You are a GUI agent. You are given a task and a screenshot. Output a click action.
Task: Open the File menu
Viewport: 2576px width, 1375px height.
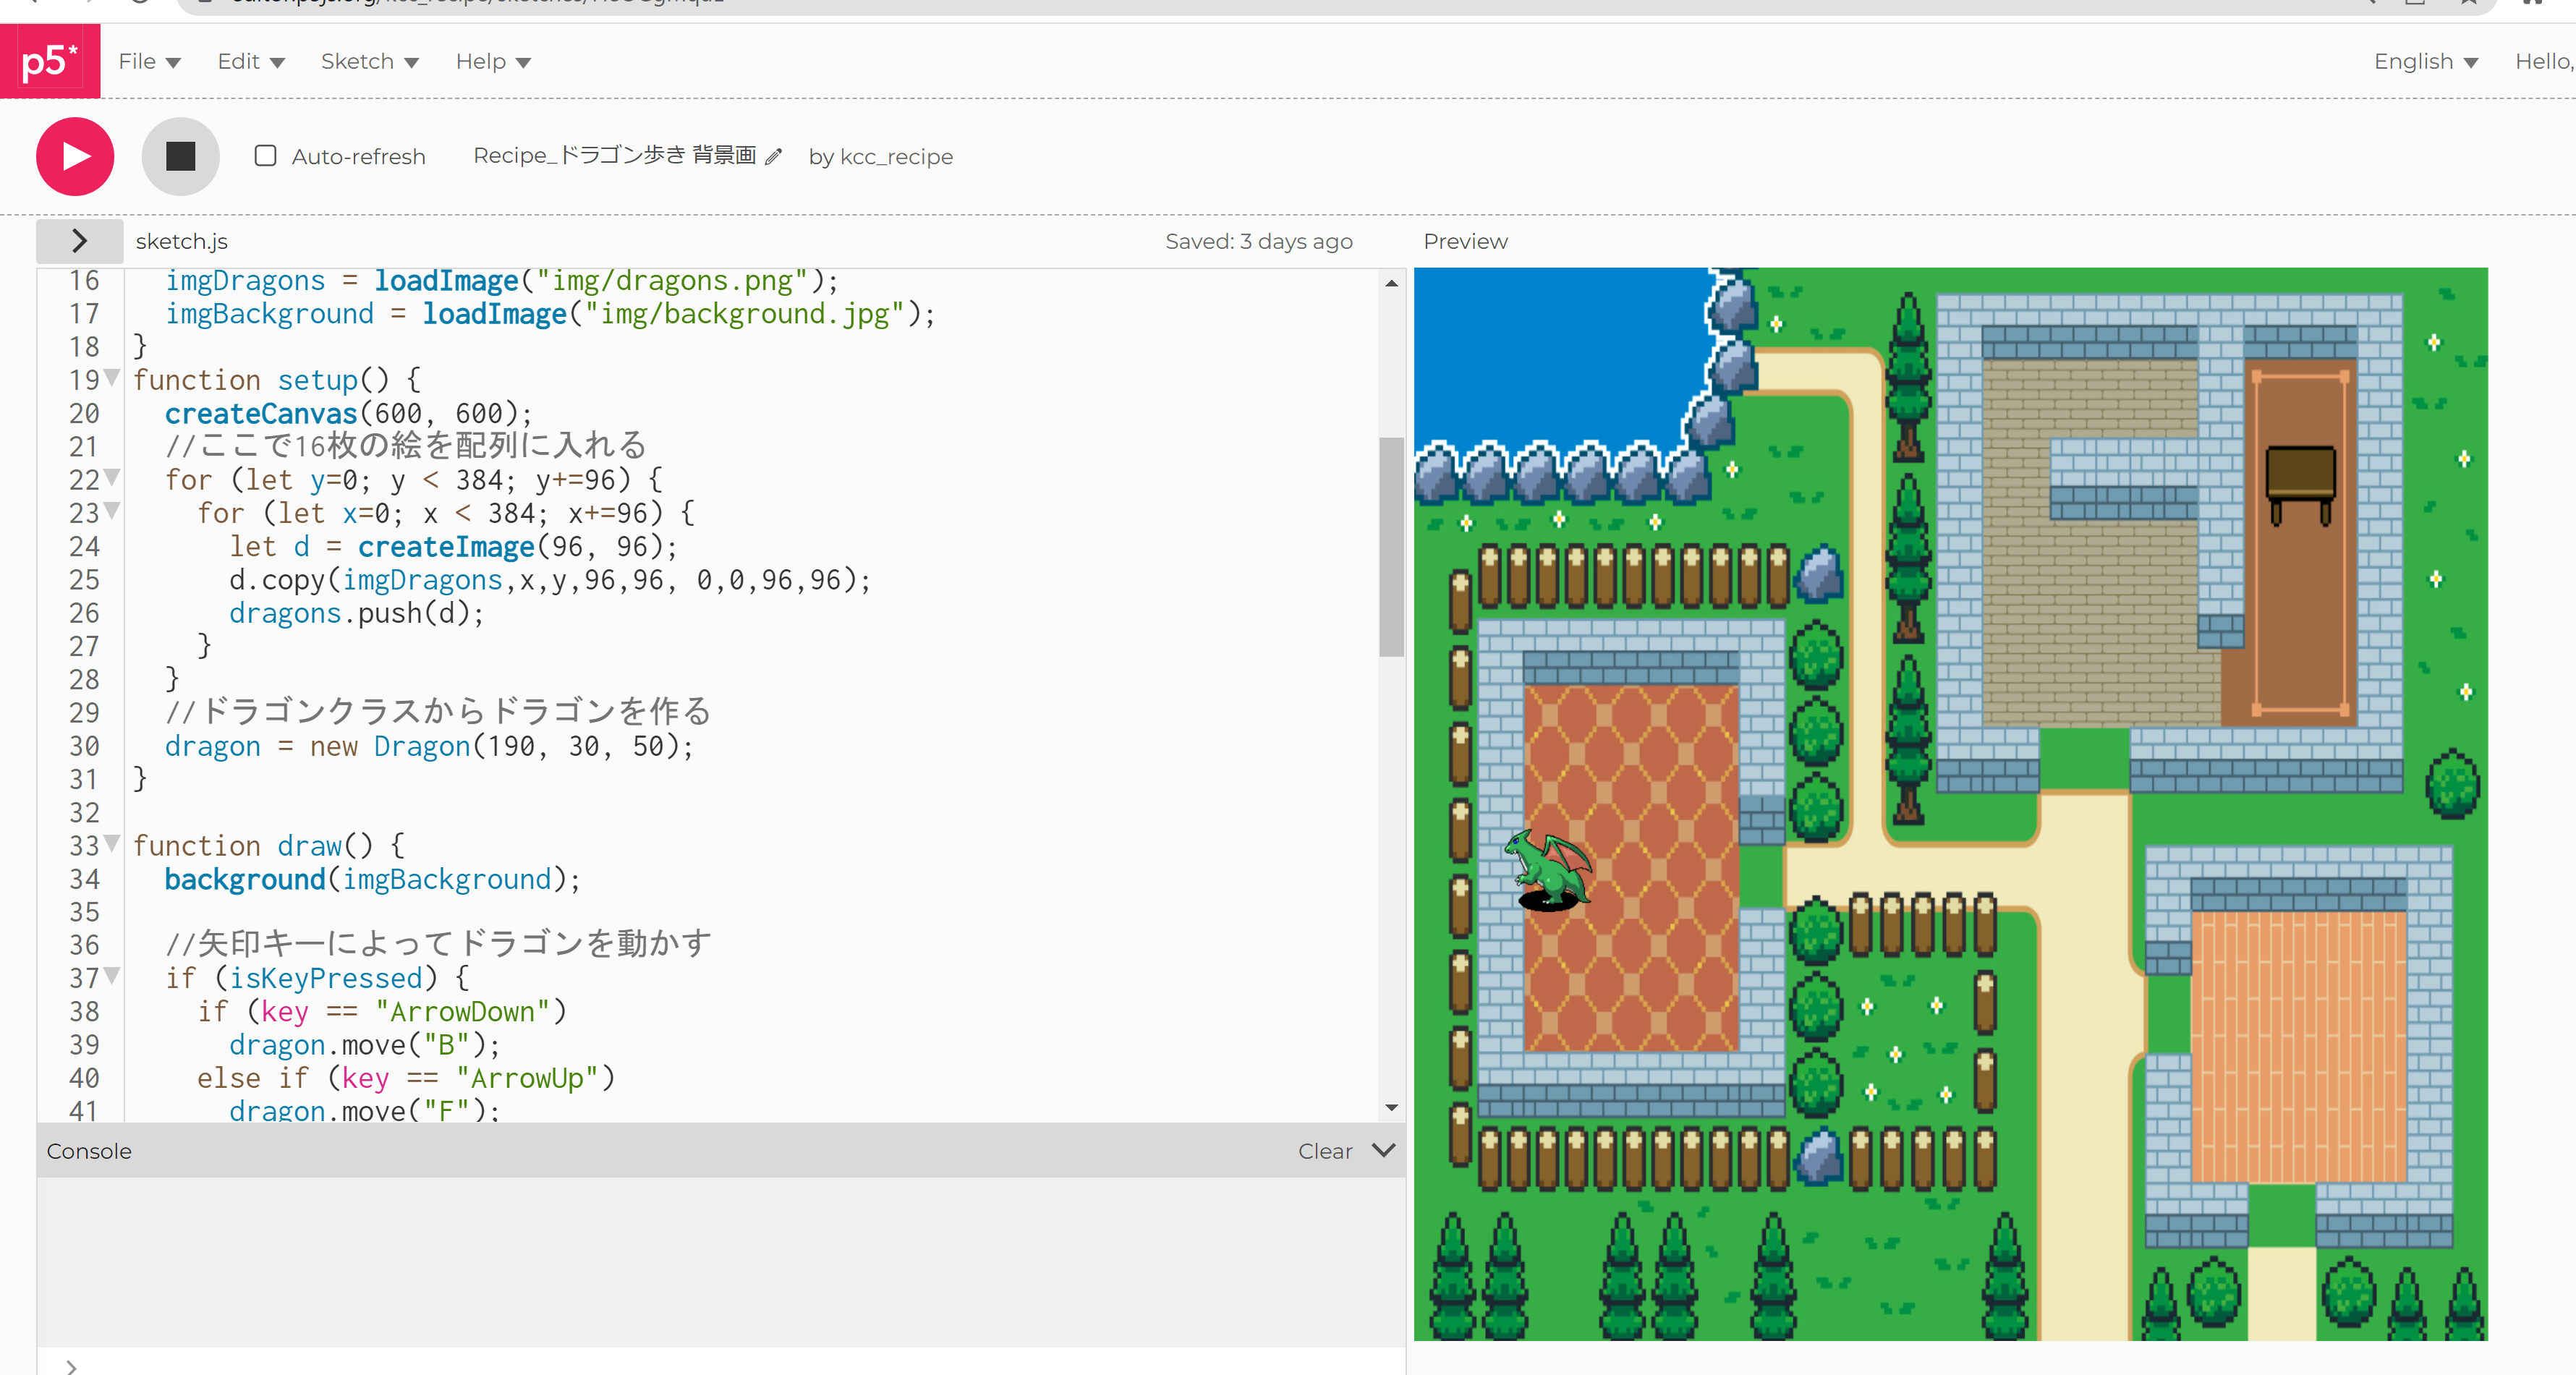[149, 62]
